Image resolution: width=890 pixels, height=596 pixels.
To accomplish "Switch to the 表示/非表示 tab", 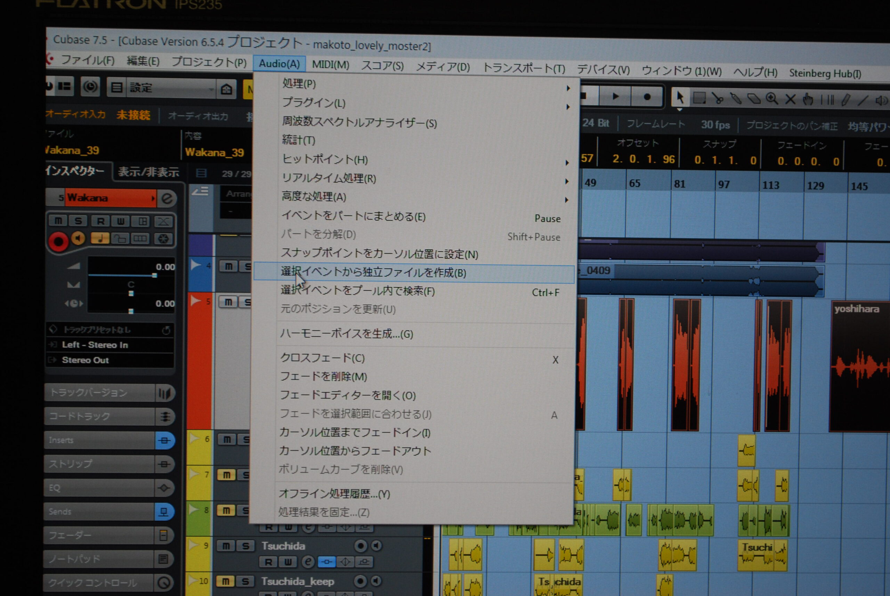I will (148, 172).
